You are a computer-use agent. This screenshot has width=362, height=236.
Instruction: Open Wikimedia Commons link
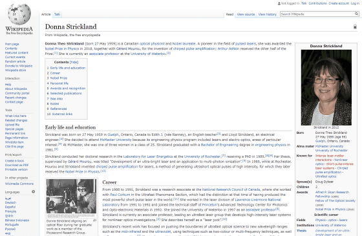(x=19, y=184)
